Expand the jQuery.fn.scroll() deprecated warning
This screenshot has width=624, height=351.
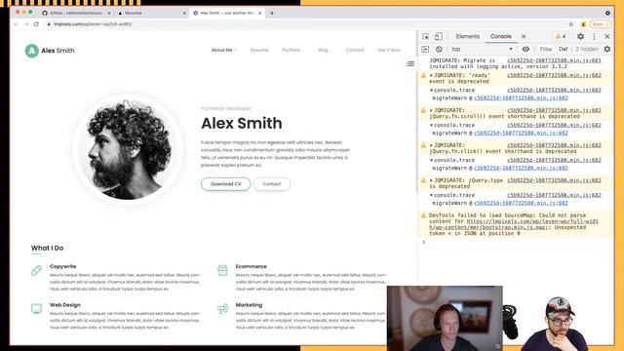click(431, 110)
